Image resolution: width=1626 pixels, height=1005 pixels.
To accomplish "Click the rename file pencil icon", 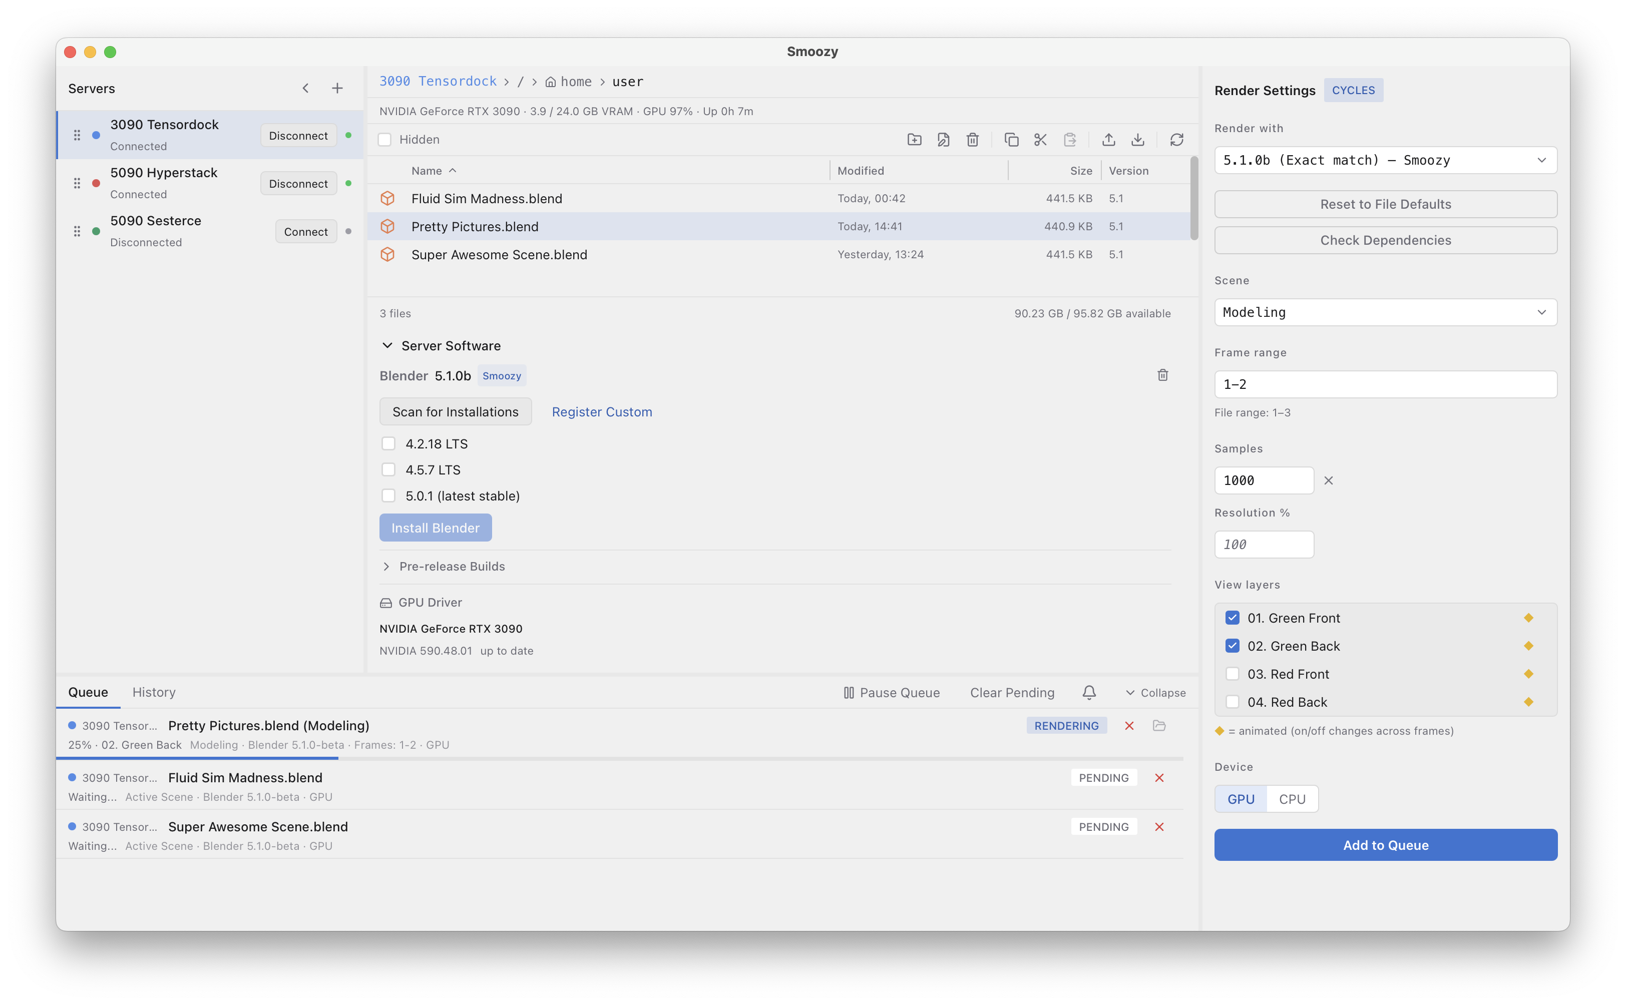I will point(943,140).
